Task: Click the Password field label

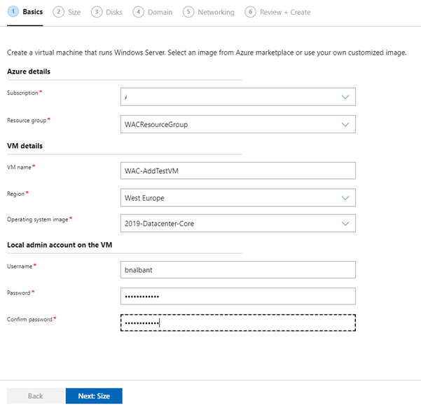Action: (19, 293)
